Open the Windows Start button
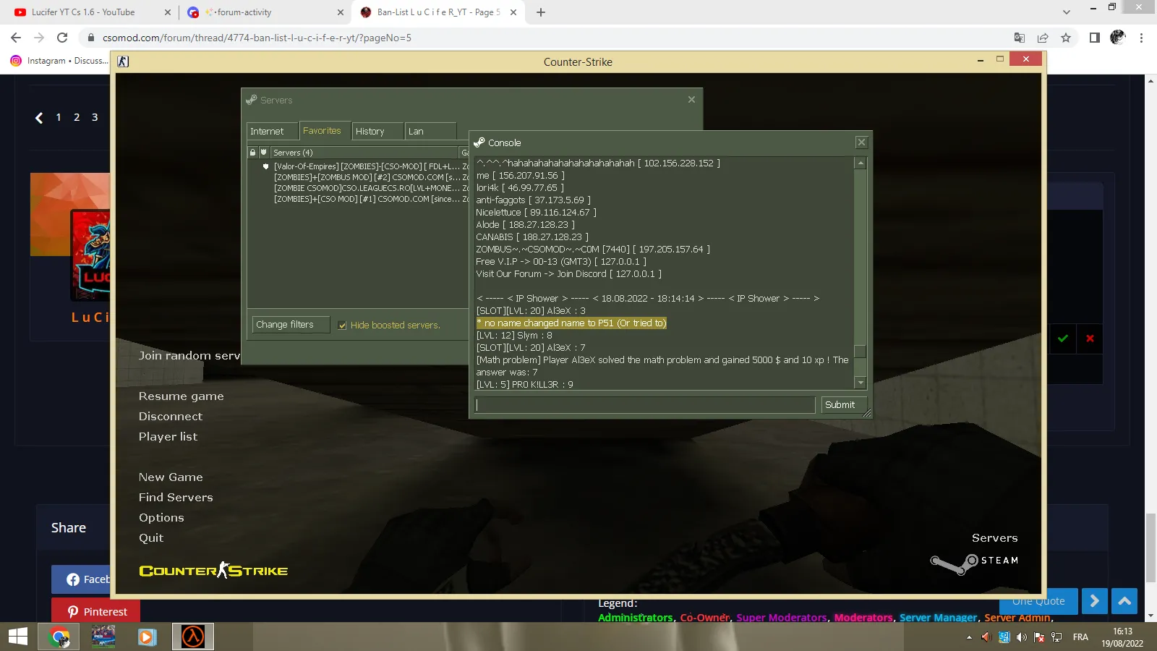 coord(18,637)
